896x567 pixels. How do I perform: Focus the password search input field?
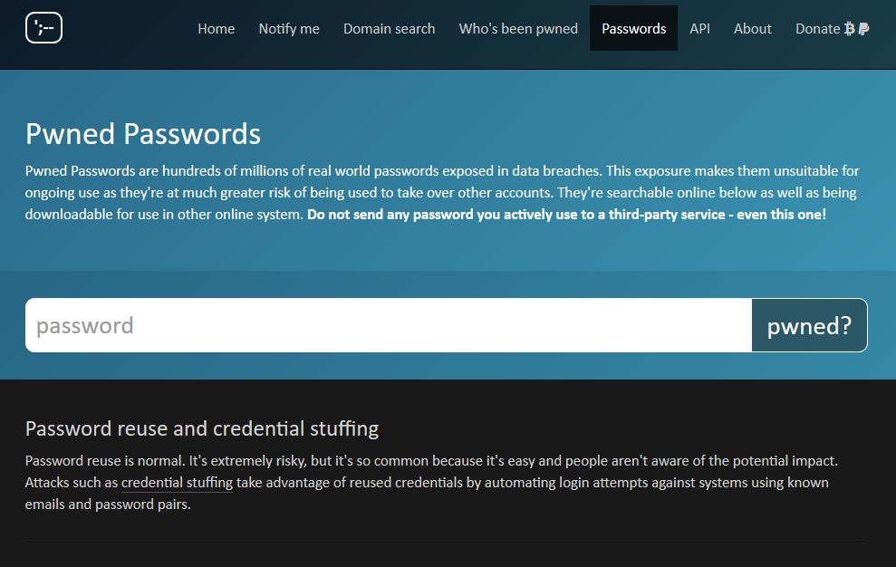[388, 325]
